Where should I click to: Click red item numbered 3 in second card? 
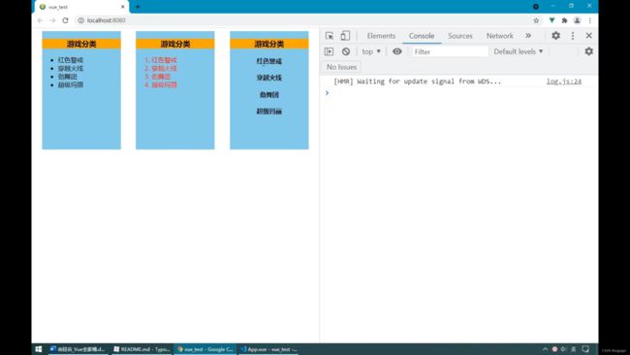pos(161,77)
